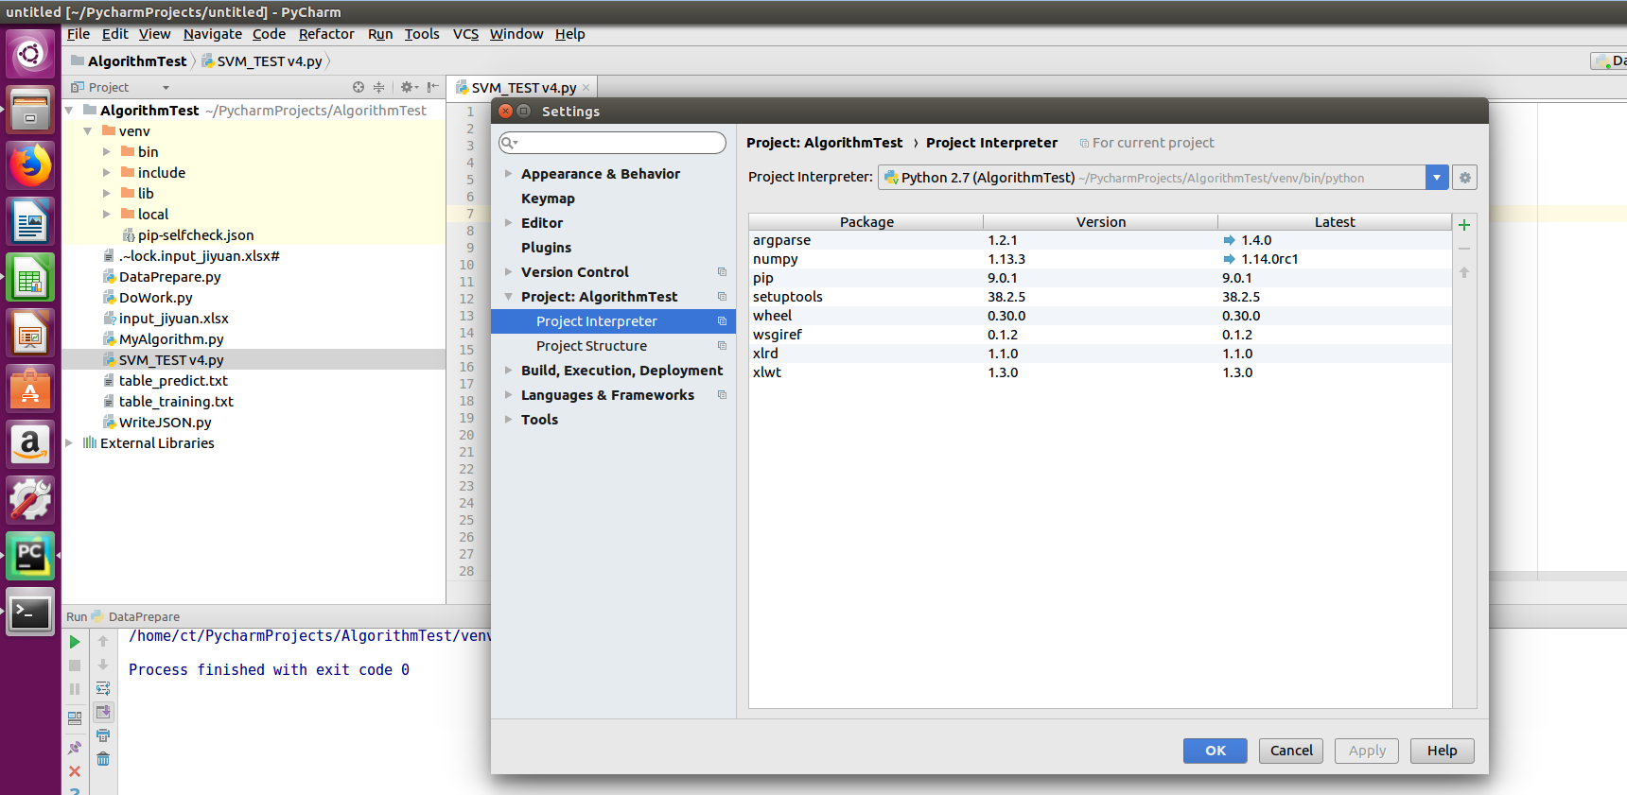Screen dimensions: 1627x795
Task: Collapse venv folder in project tree
Action: click(88, 131)
